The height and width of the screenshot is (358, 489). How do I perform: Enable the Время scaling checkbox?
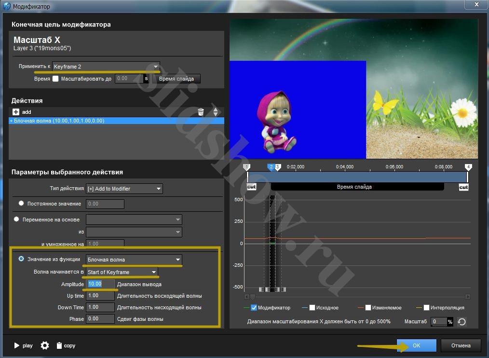point(55,79)
